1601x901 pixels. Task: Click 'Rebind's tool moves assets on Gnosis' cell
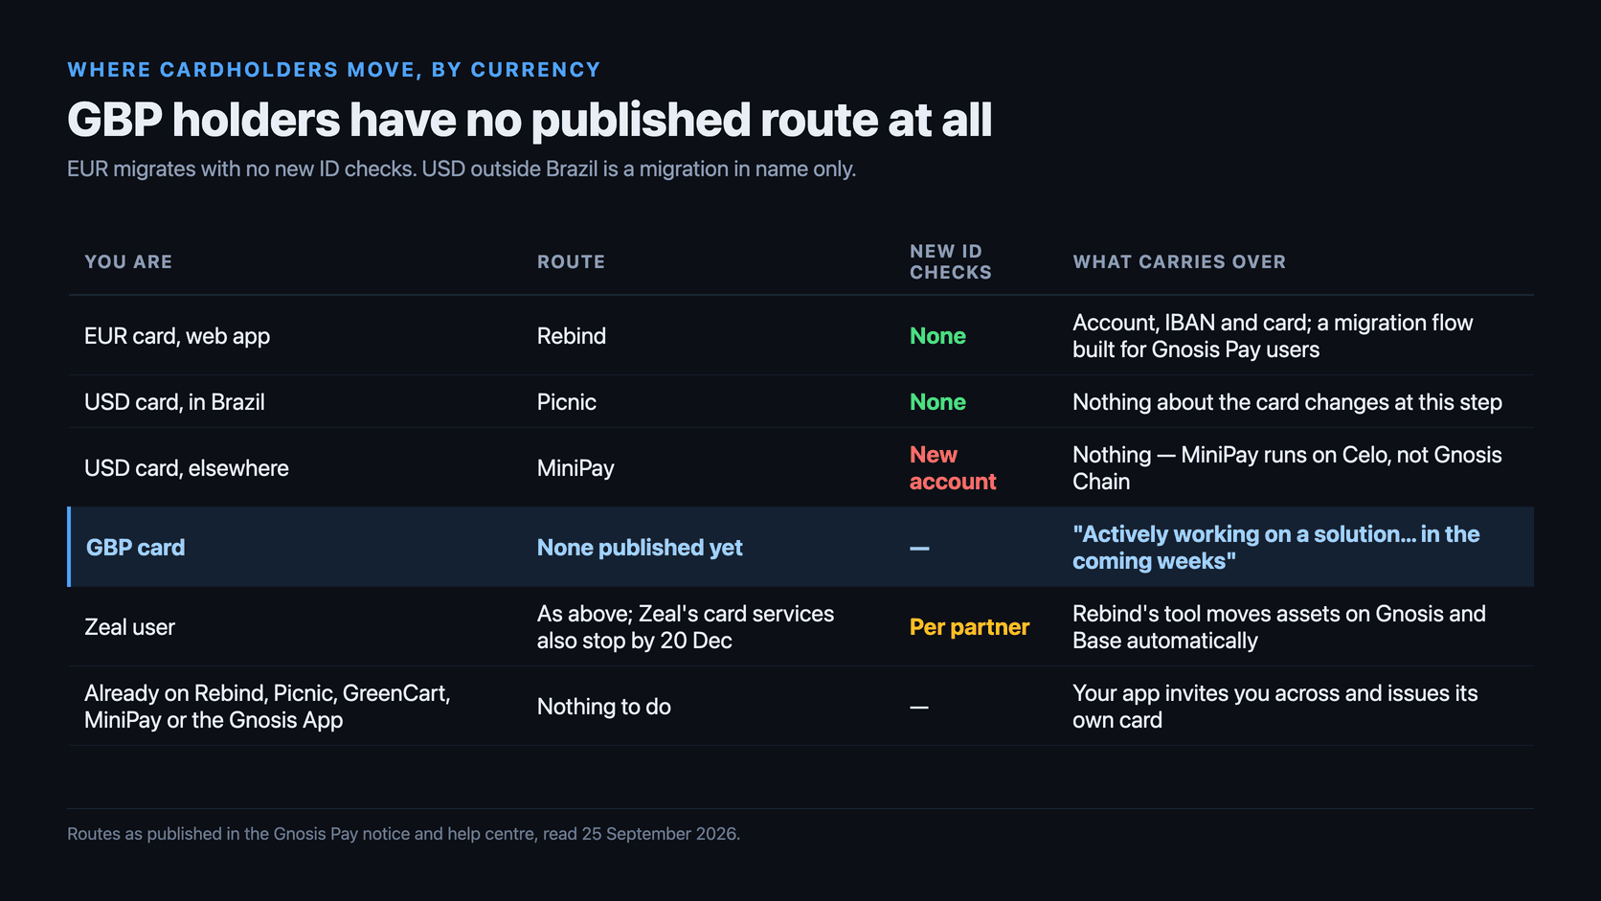tap(1279, 627)
